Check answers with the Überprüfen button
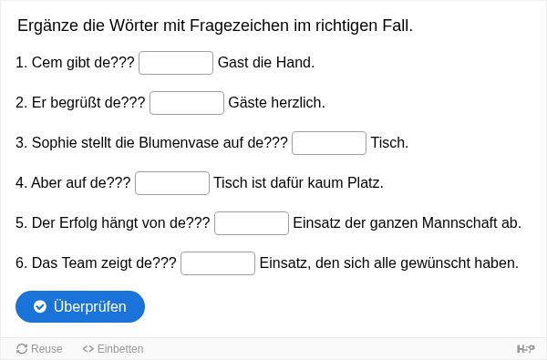 tap(80, 306)
